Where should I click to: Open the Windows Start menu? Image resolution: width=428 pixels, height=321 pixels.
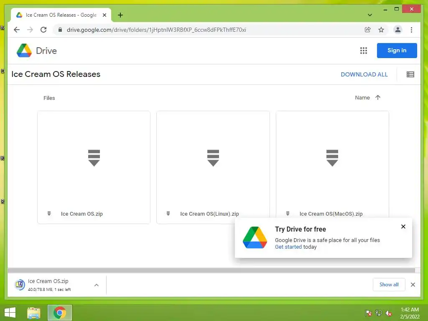(x=10, y=313)
